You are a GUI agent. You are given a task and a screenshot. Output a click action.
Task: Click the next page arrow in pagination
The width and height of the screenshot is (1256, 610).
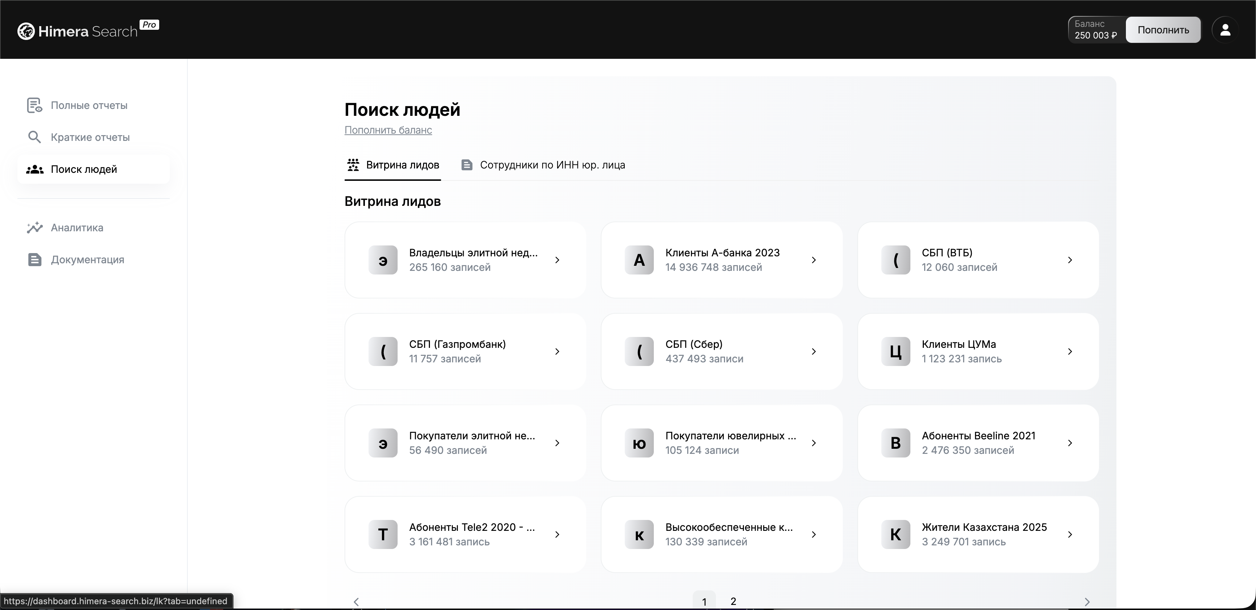click(1087, 602)
